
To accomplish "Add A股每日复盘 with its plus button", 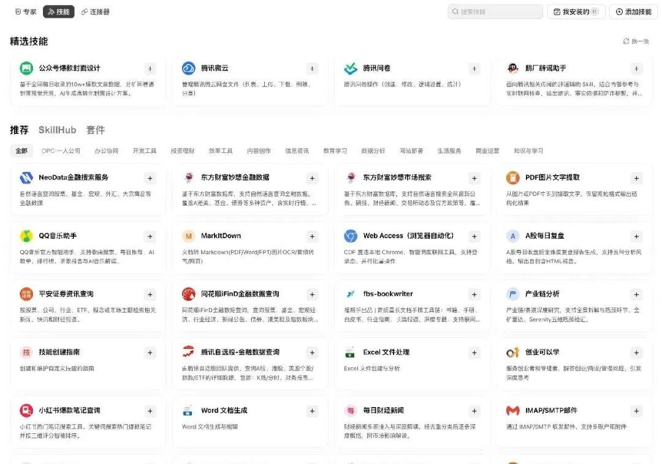I will pos(636,236).
